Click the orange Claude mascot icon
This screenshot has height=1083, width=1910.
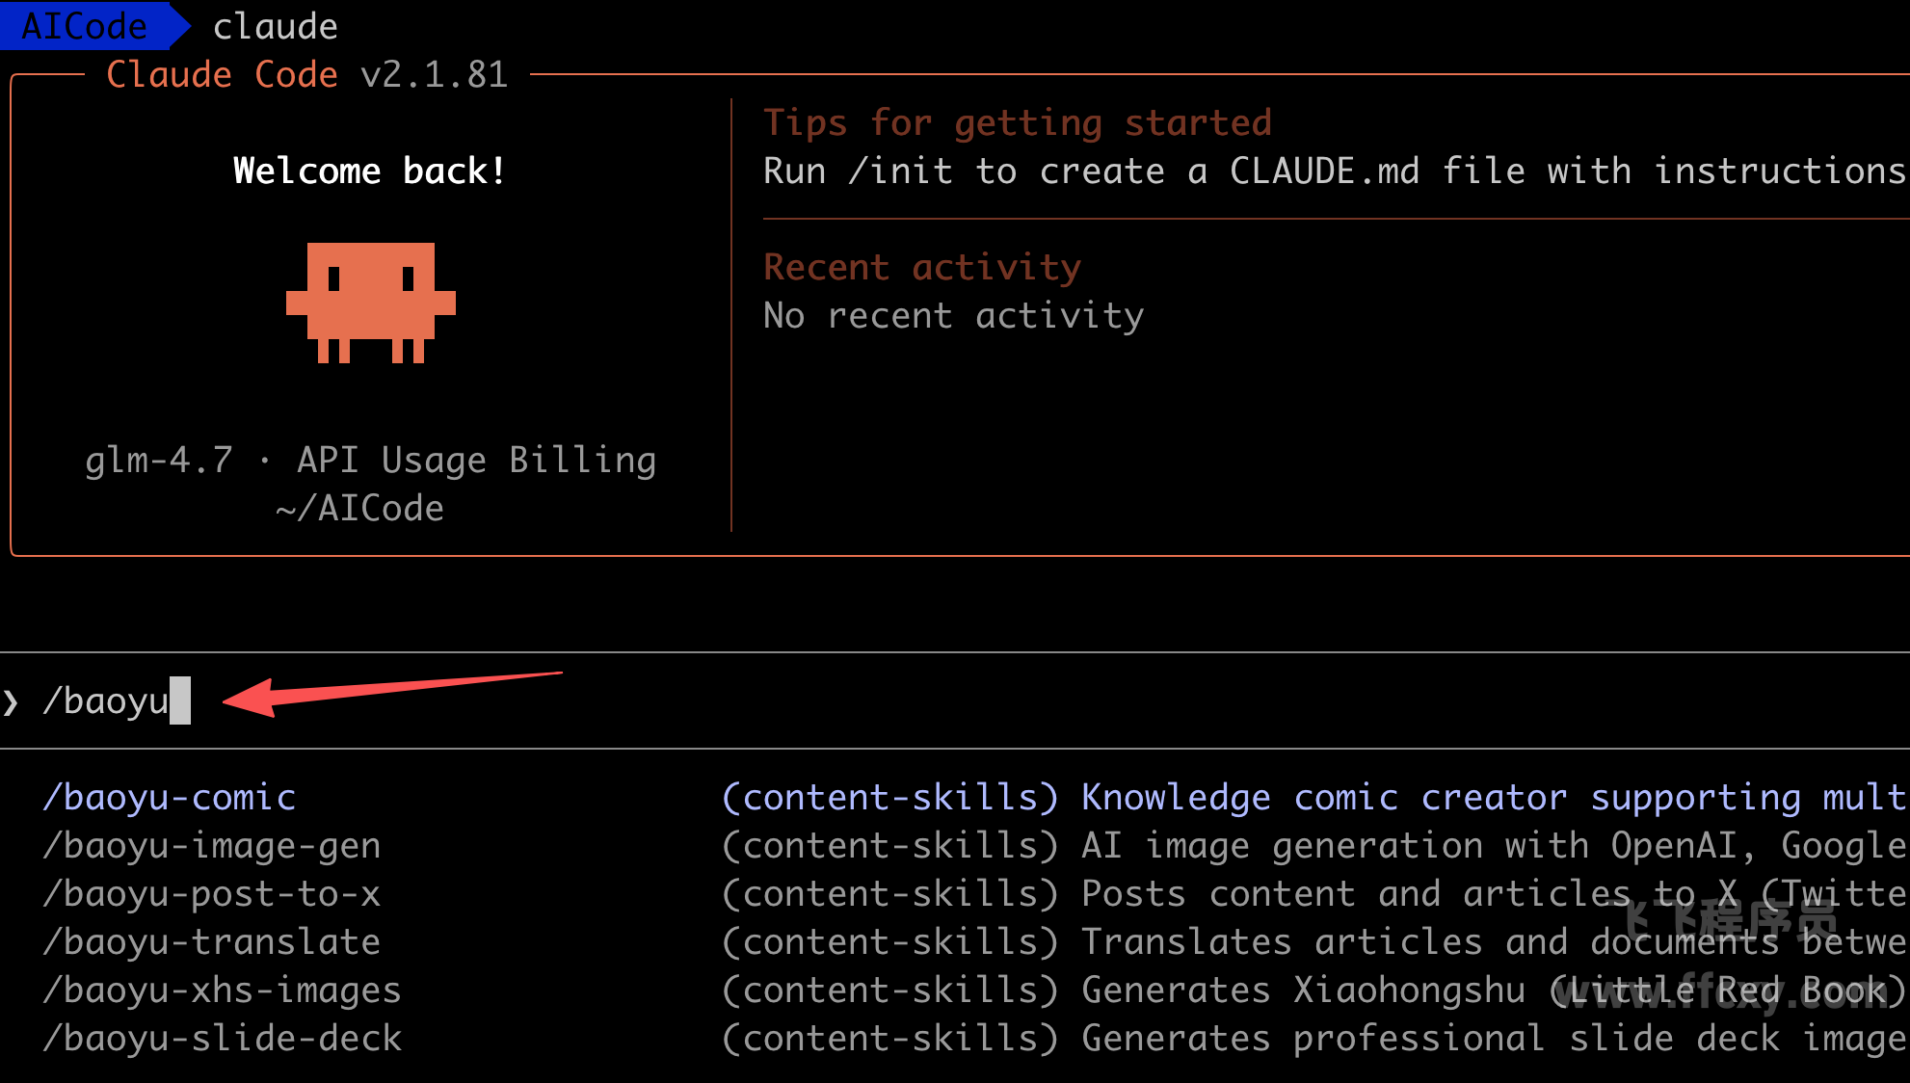370,302
